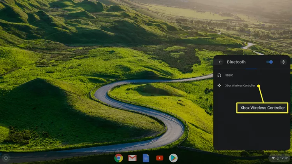Open the launcher circle button

5,158
